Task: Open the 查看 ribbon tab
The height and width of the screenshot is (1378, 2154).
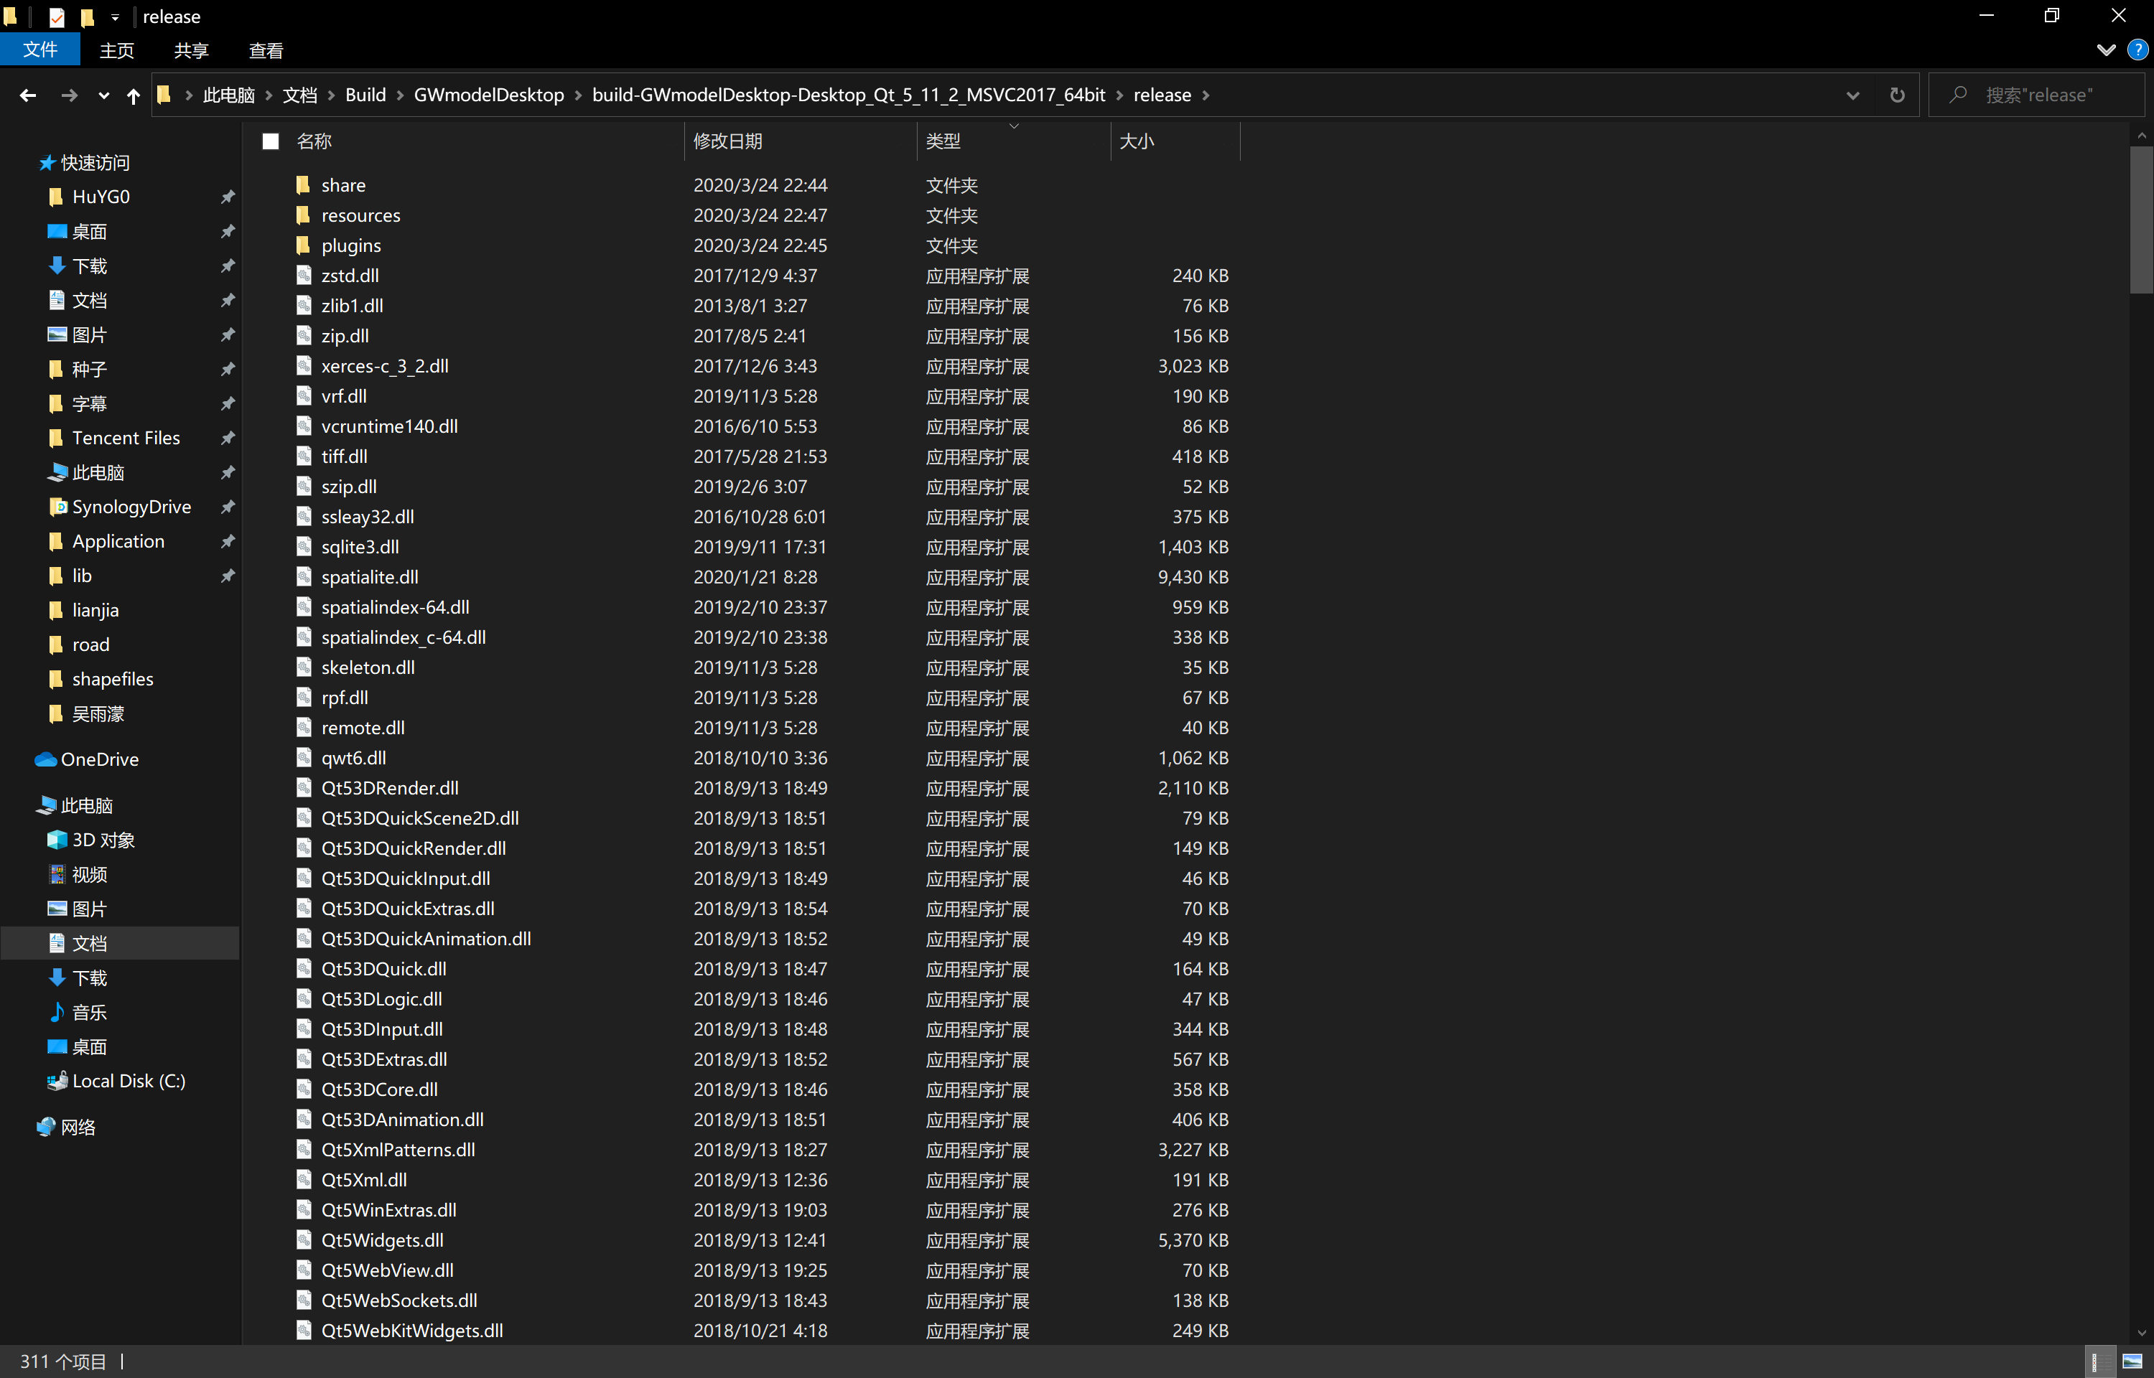Action: coord(266,50)
